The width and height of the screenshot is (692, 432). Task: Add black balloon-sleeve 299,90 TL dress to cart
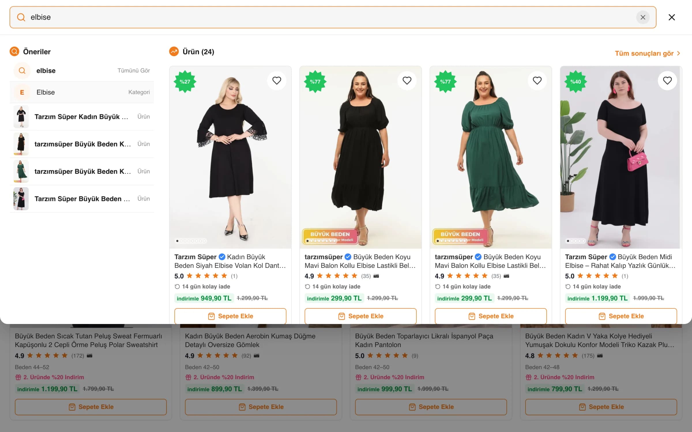[x=360, y=316]
